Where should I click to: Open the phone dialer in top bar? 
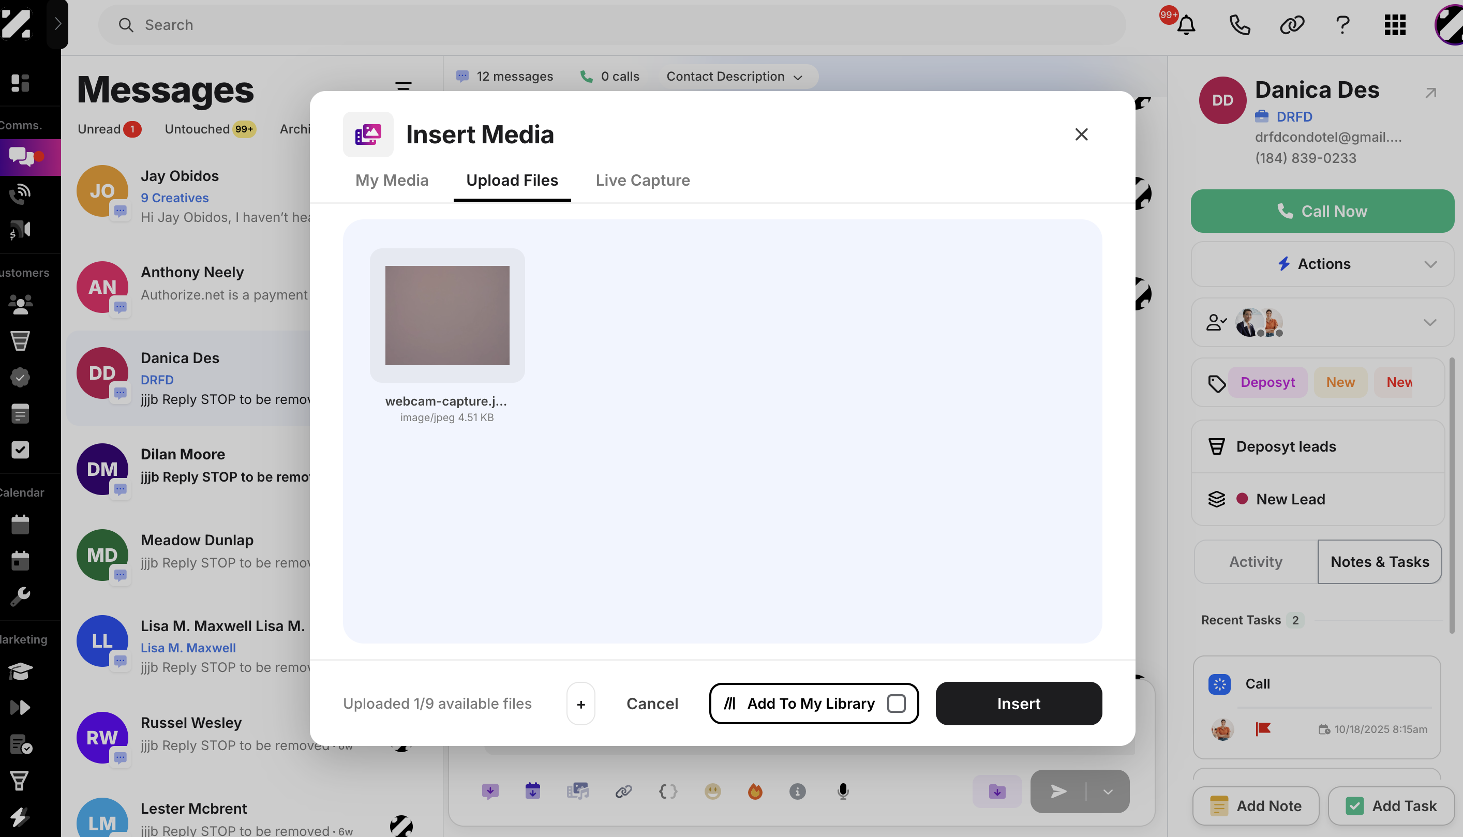1240,25
